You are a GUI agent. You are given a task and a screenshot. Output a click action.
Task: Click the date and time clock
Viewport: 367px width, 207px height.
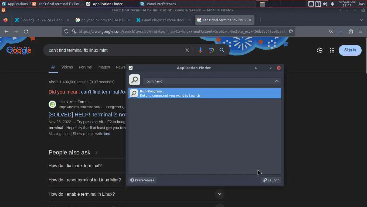click(x=347, y=4)
